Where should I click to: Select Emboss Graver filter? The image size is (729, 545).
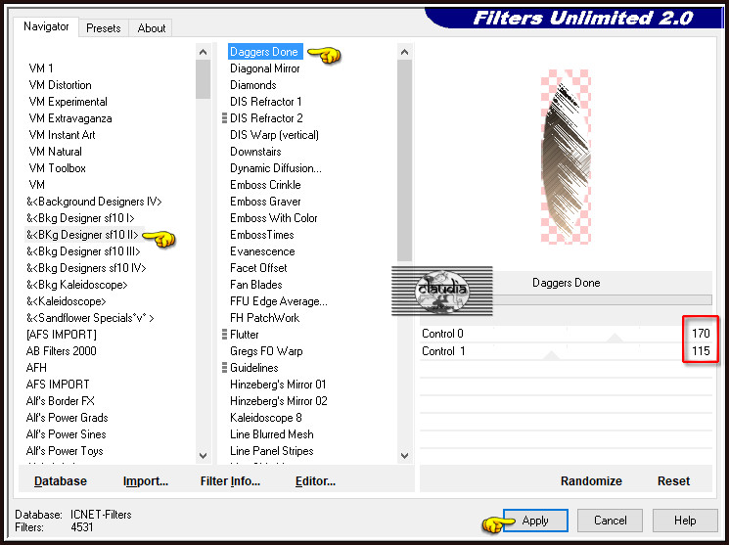265,202
